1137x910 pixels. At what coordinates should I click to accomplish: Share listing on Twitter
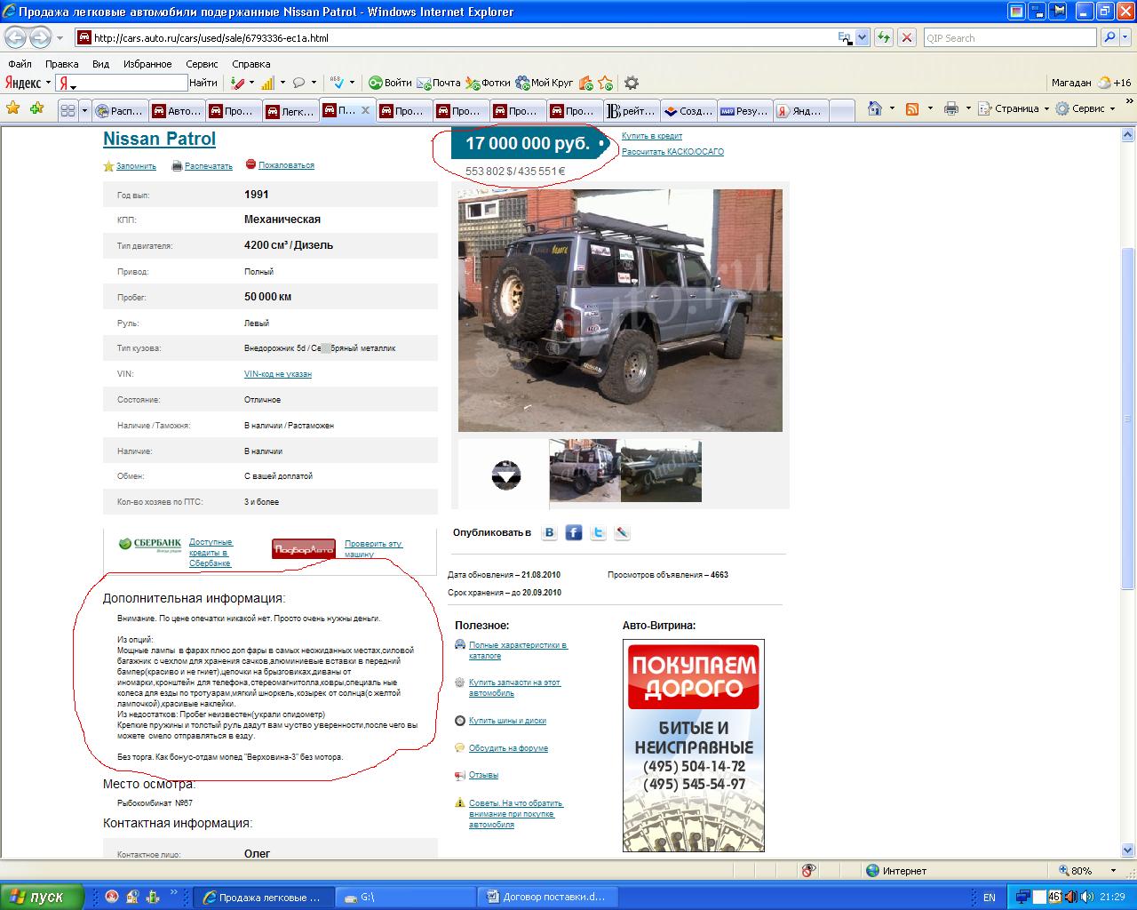click(598, 532)
